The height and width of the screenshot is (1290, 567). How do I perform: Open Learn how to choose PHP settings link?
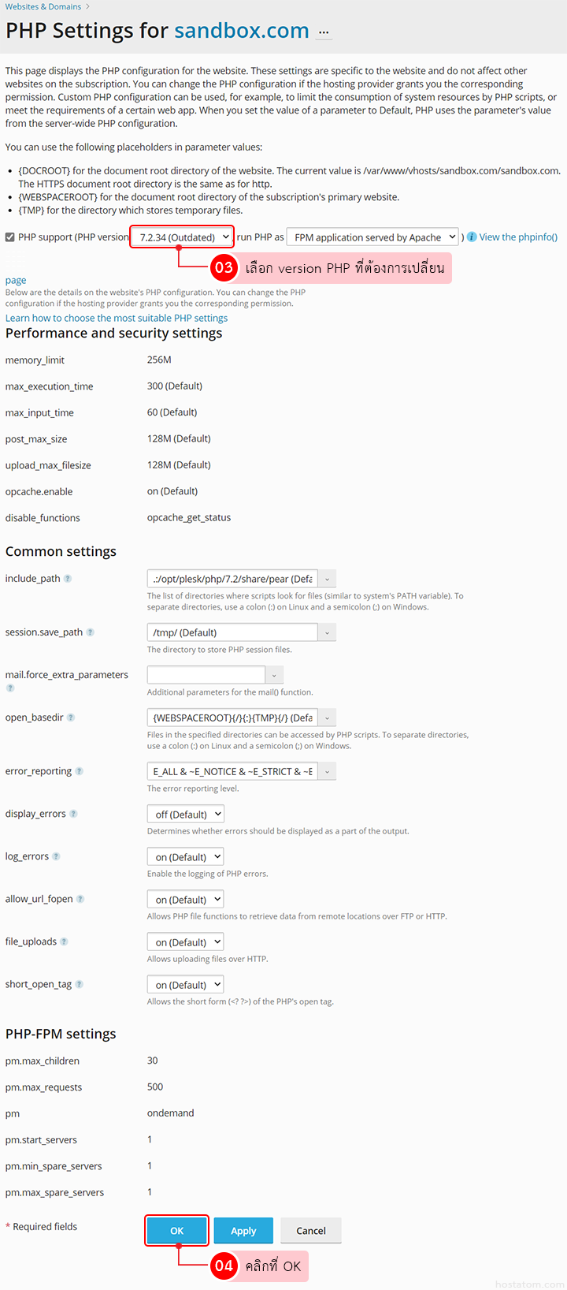[117, 319]
